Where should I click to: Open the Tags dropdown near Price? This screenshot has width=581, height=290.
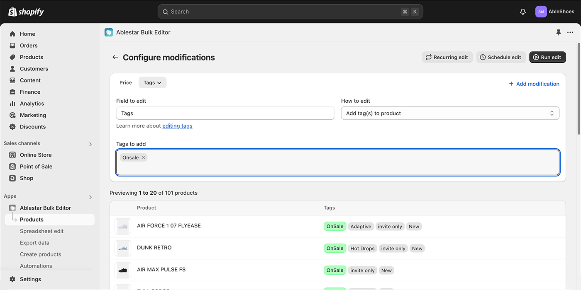point(152,82)
